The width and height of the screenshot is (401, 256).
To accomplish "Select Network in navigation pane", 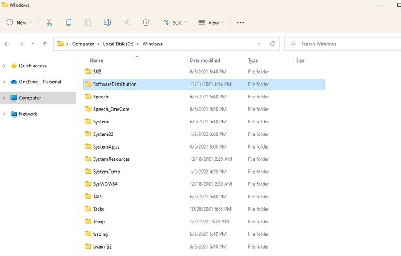I will coord(28,114).
